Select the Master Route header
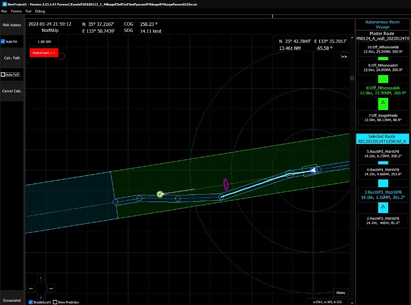The height and width of the screenshot is (305, 411). click(382, 36)
